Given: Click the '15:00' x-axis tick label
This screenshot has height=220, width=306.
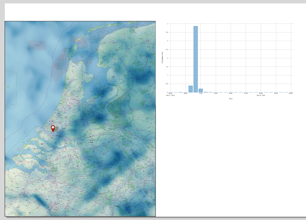Looking at the screenshot, I should click(x=215, y=93).
